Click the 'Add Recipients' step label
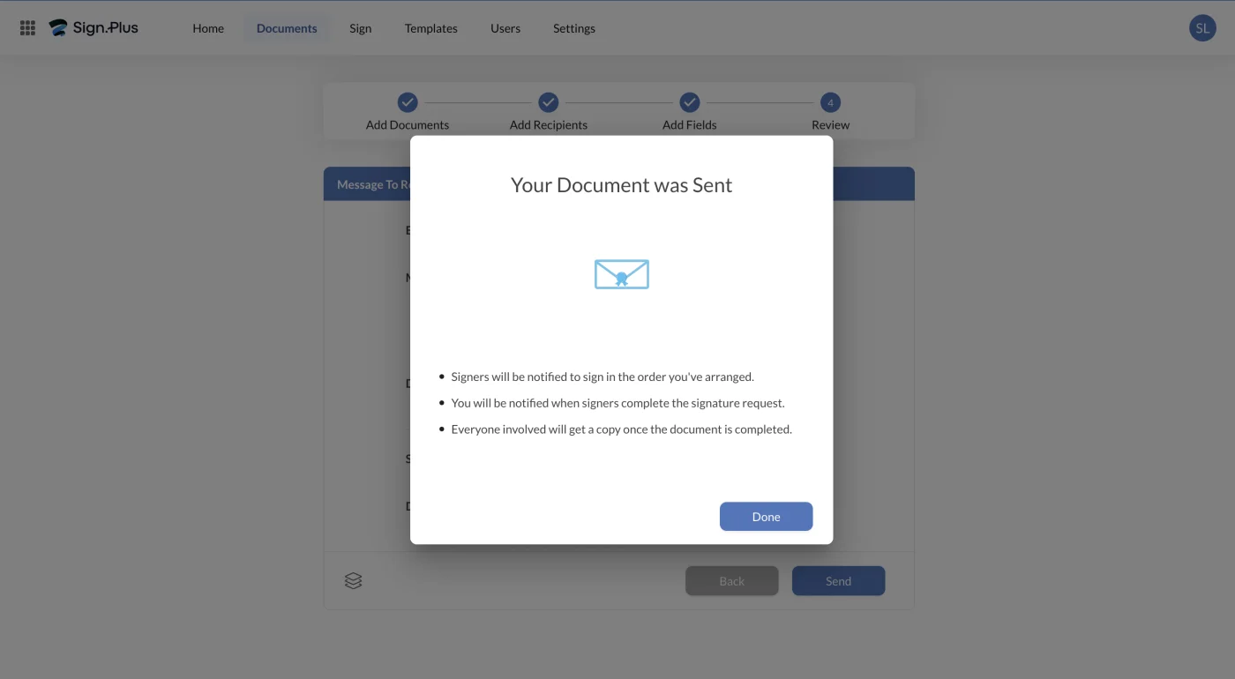1235x679 pixels. (x=549, y=125)
